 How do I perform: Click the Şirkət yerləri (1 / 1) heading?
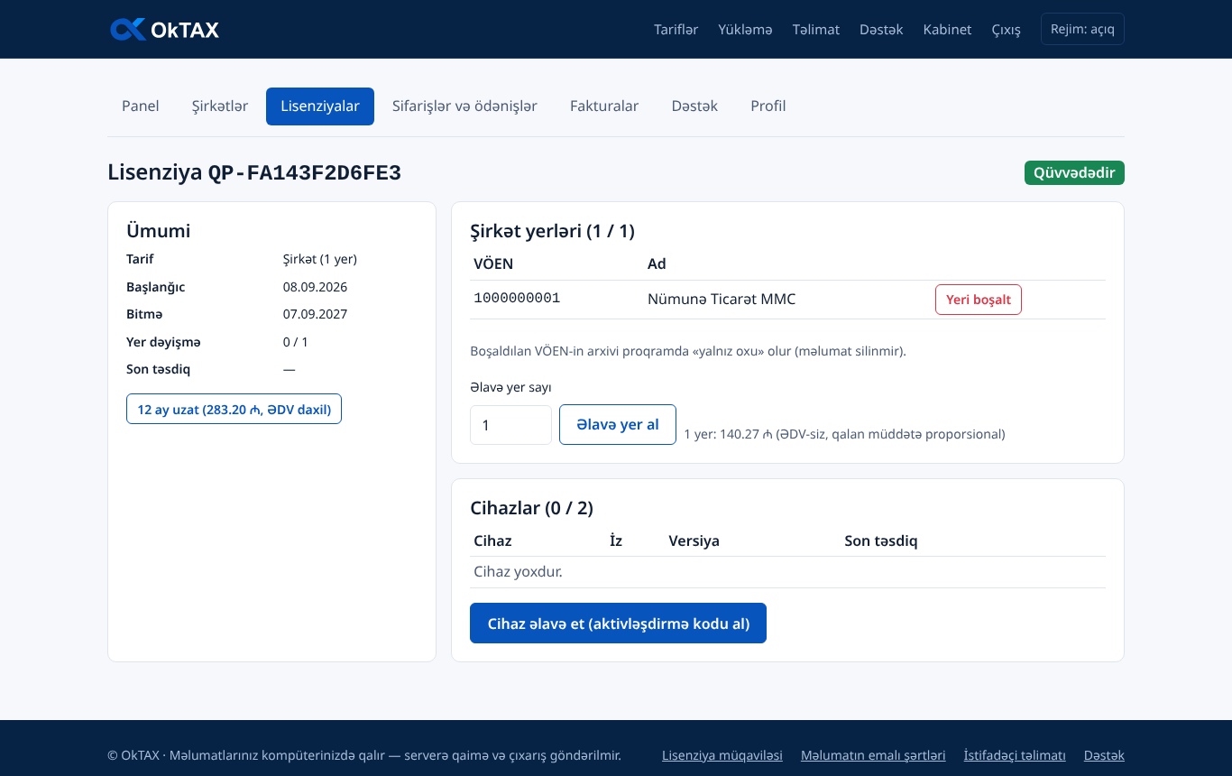pyautogui.click(x=553, y=231)
